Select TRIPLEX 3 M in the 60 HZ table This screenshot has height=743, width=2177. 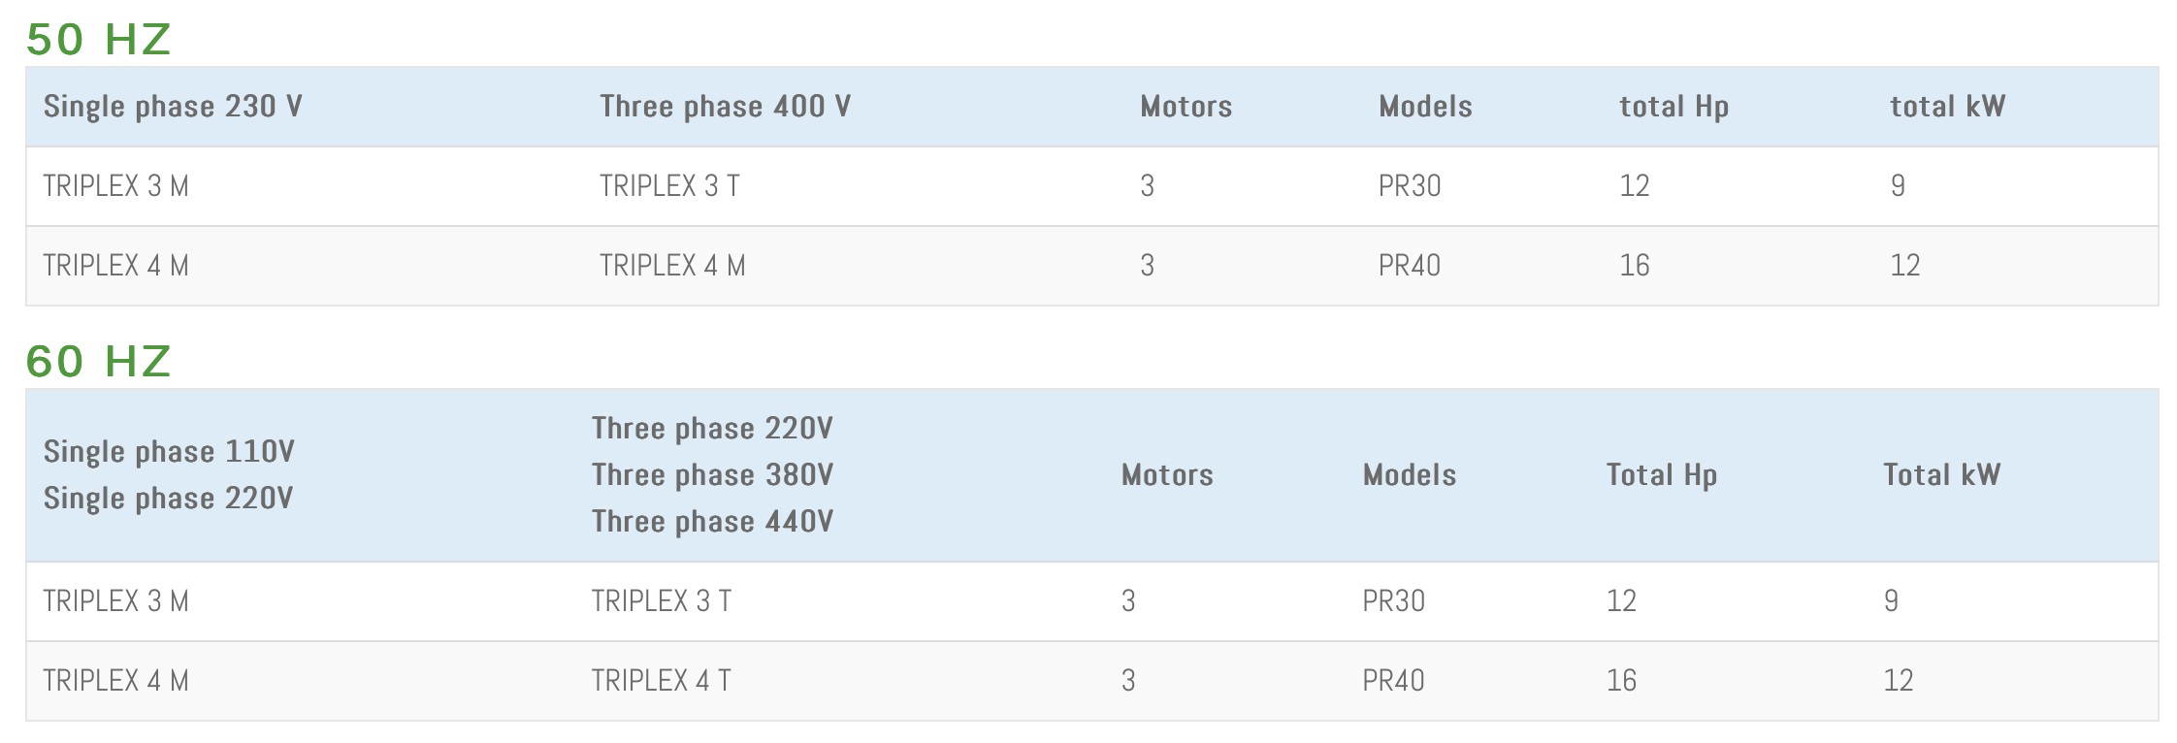(115, 601)
